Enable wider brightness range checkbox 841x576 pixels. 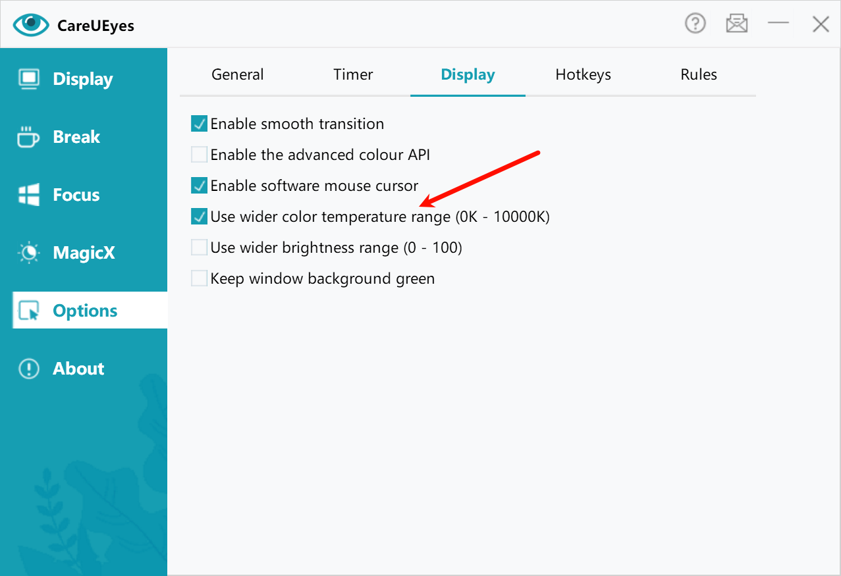(199, 248)
